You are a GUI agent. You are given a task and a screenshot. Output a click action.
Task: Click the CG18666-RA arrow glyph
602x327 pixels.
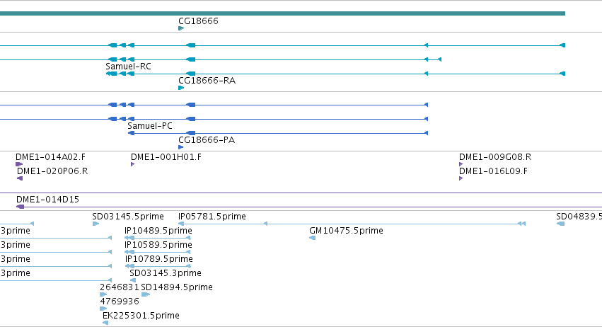[x=181, y=88]
